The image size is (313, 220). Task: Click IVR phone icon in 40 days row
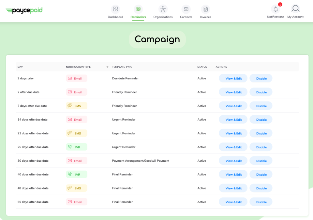70,174
